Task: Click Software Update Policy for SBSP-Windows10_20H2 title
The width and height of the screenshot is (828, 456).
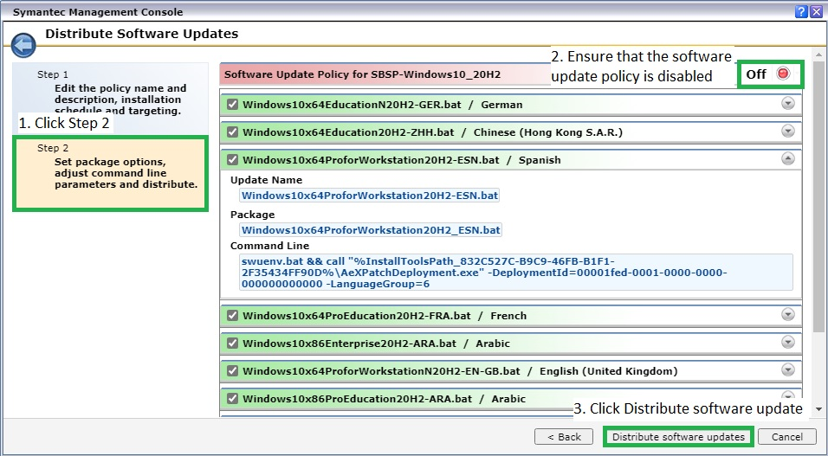Action: click(362, 74)
